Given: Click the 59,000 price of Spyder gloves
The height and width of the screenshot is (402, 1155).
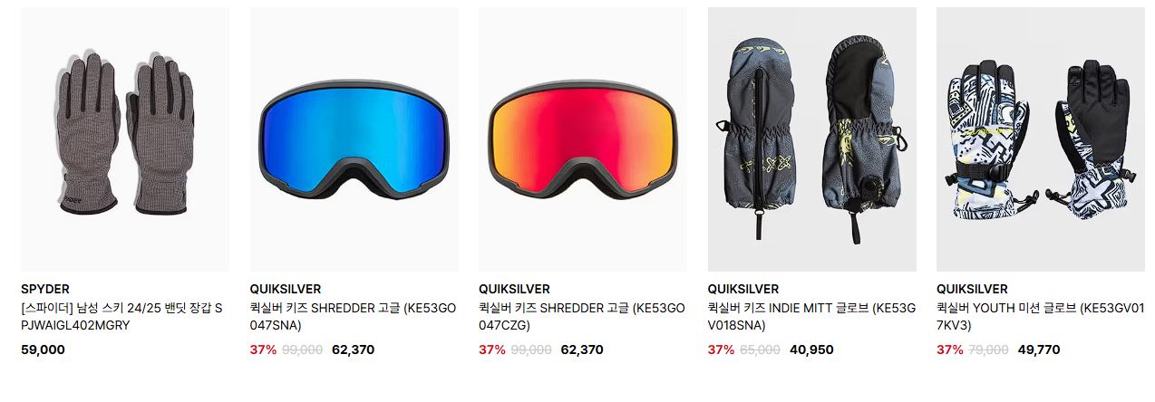Looking at the screenshot, I should 43,349.
